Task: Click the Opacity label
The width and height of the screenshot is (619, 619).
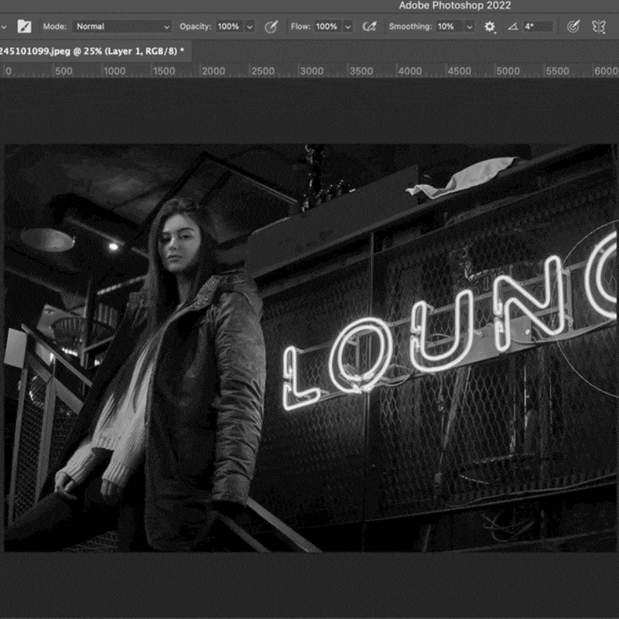Action: 196,26
